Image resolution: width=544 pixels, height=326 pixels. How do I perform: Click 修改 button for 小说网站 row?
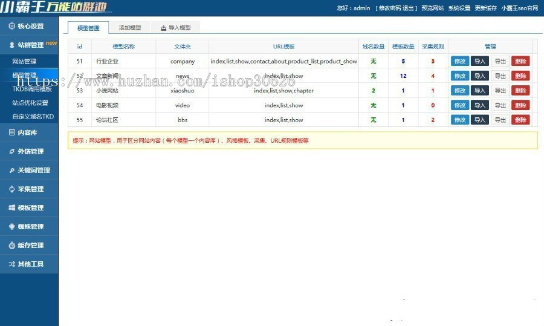460,91
